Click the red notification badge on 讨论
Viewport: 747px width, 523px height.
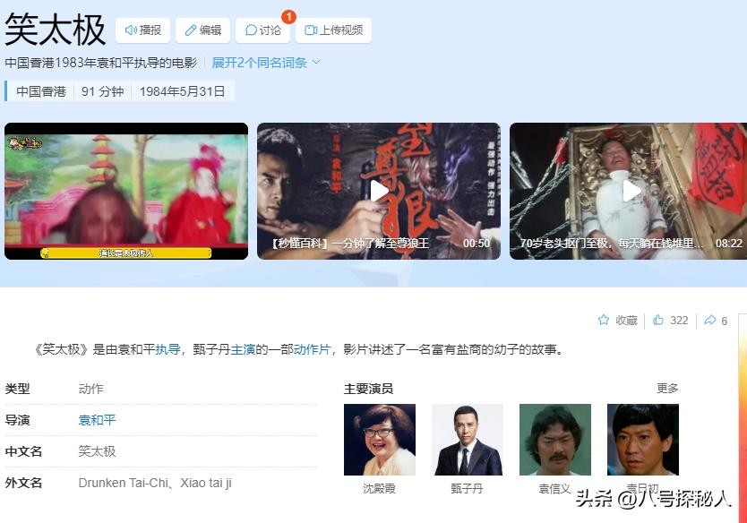(288, 17)
